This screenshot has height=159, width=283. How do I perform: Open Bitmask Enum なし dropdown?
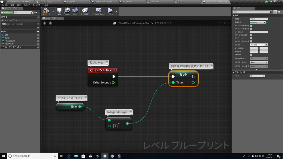pyautogui.click(x=259, y=58)
